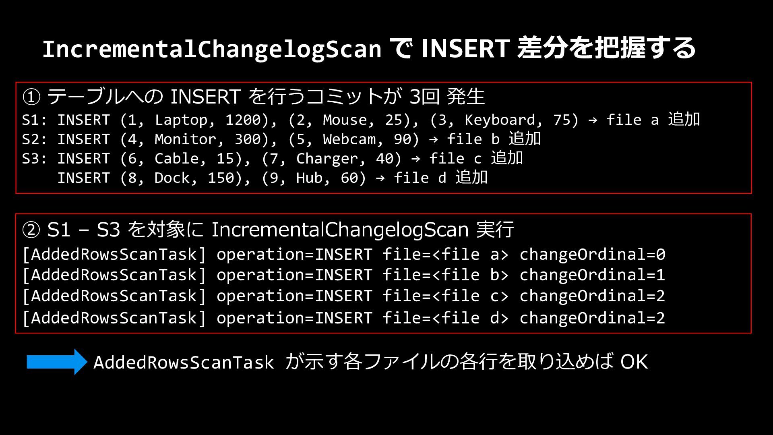
Task: Select the S3 INSERT Cable line
Action: click(x=273, y=158)
